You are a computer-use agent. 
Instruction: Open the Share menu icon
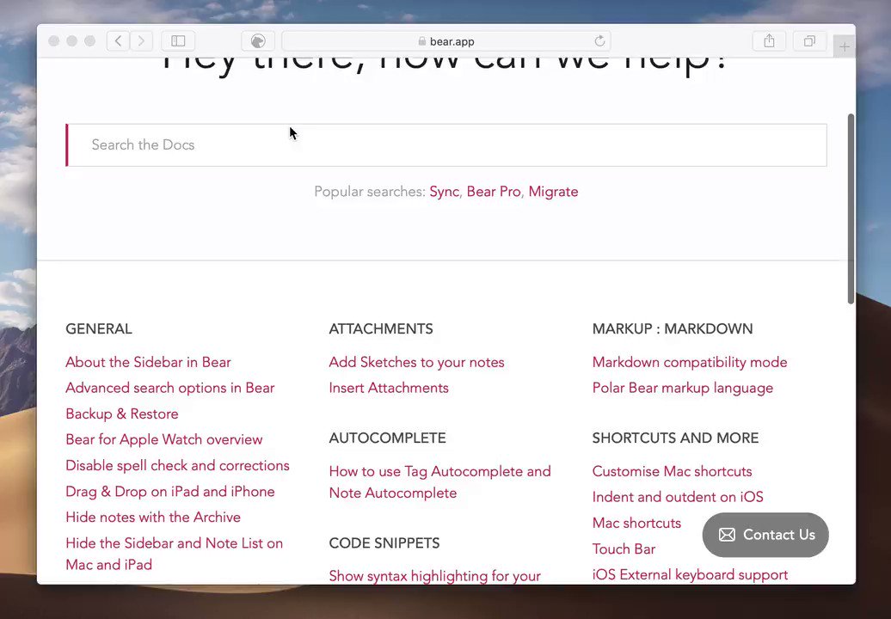click(769, 41)
